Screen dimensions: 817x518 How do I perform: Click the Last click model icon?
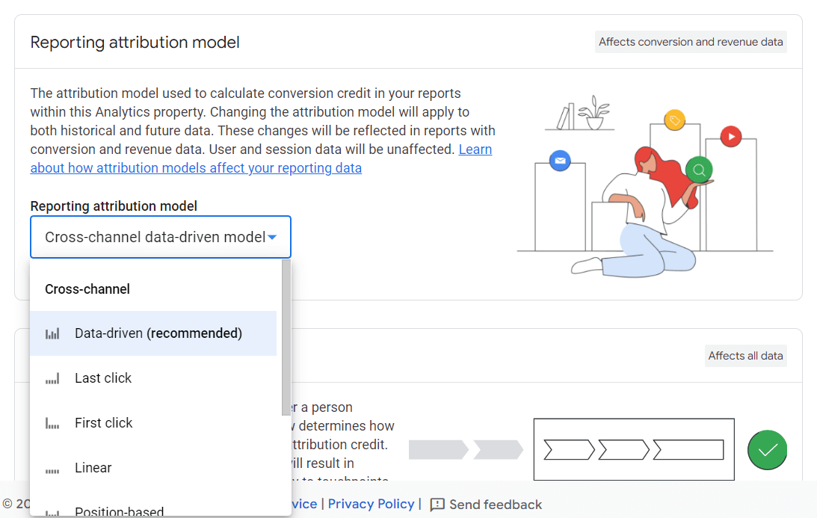(x=52, y=378)
